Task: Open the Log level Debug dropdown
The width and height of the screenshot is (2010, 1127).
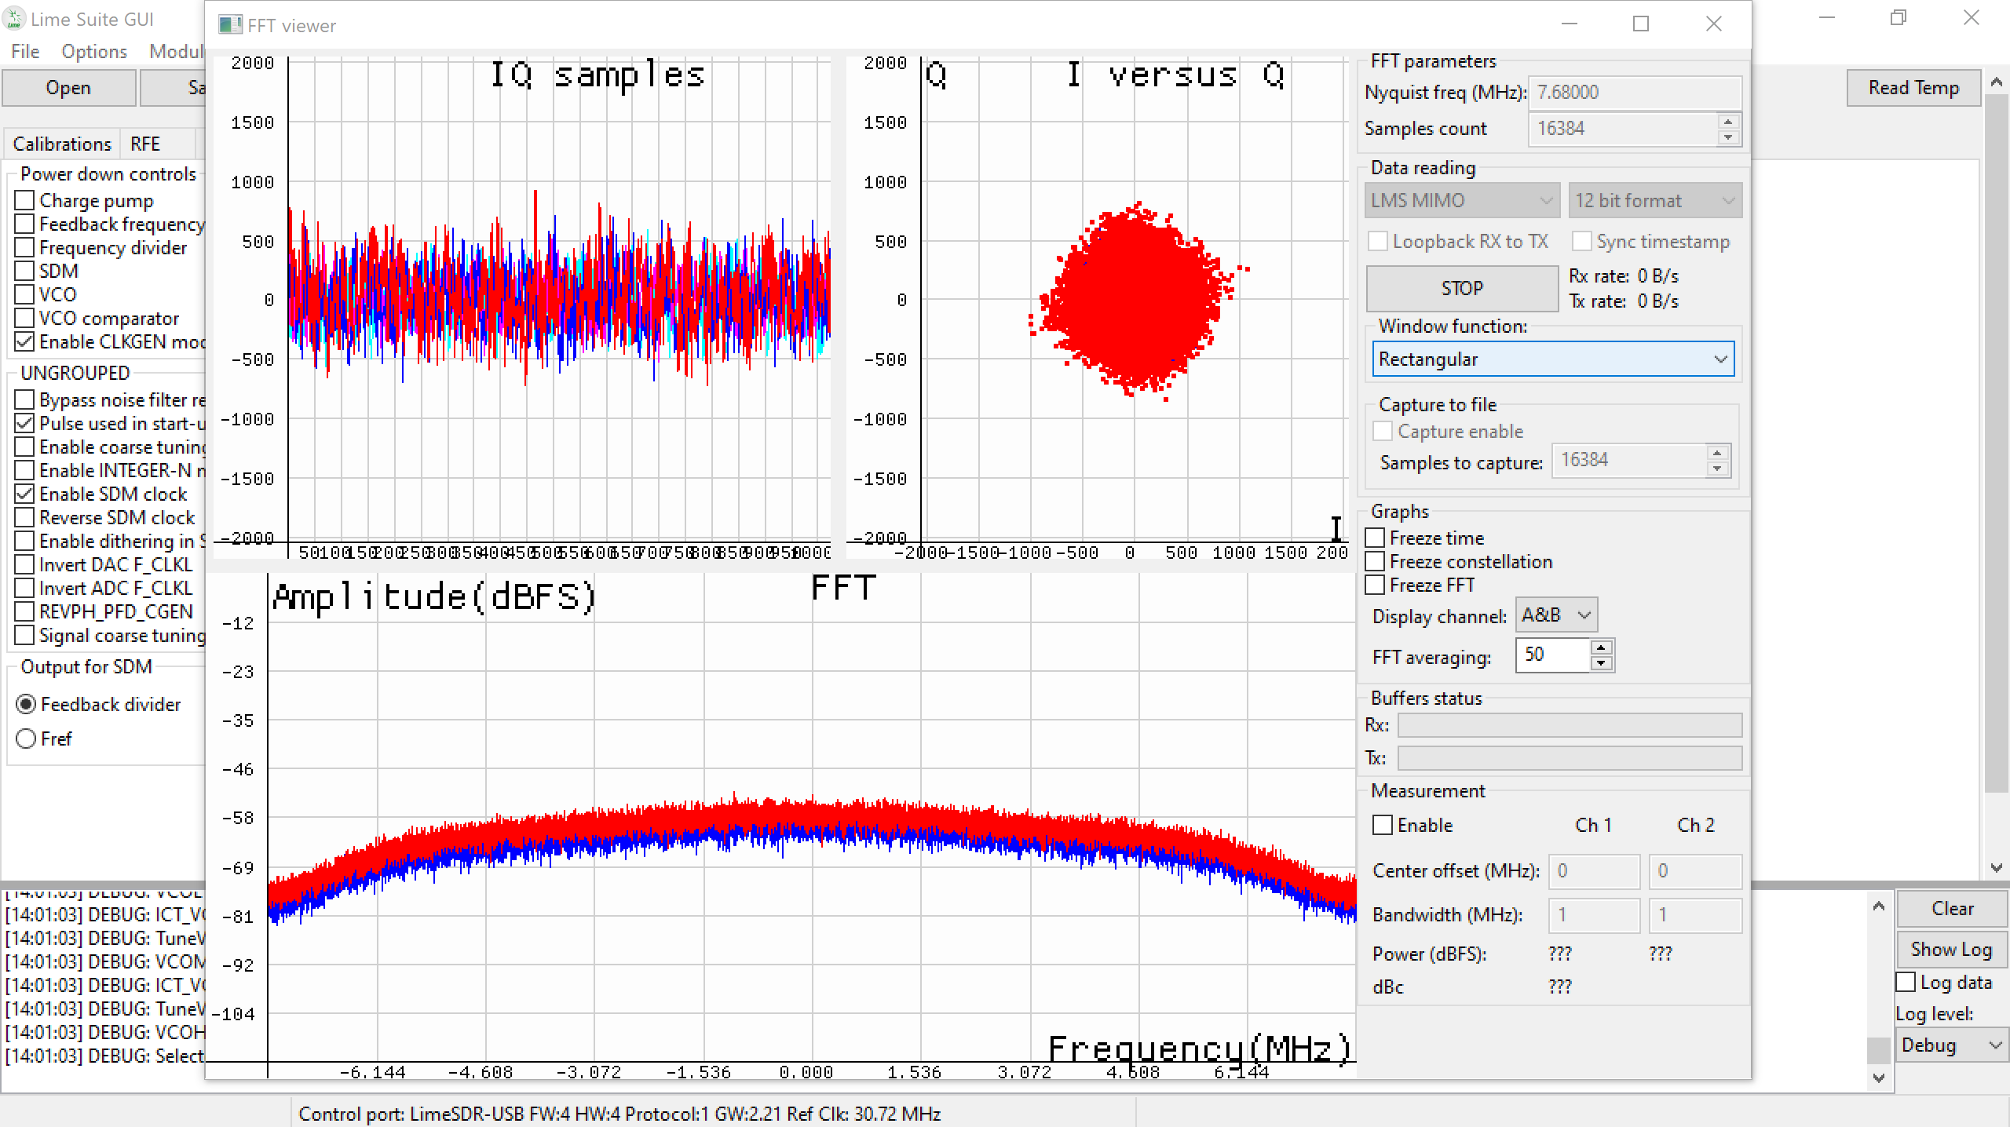Action: coord(1950,1045)
